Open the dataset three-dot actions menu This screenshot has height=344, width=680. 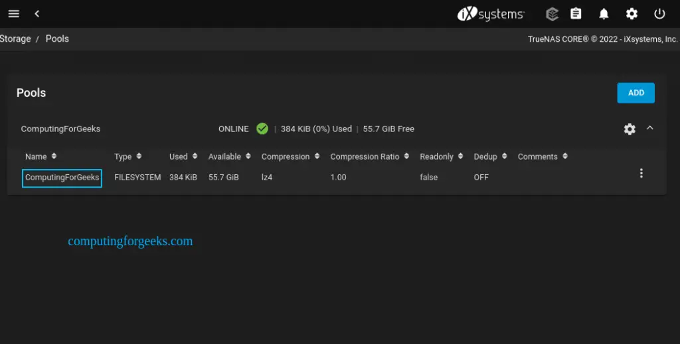coord(641,173)
